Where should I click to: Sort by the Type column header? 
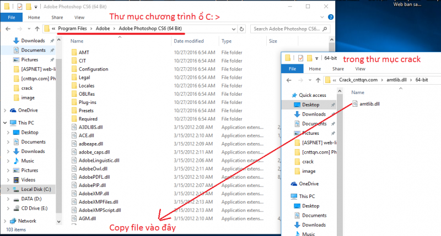point(227,41)
